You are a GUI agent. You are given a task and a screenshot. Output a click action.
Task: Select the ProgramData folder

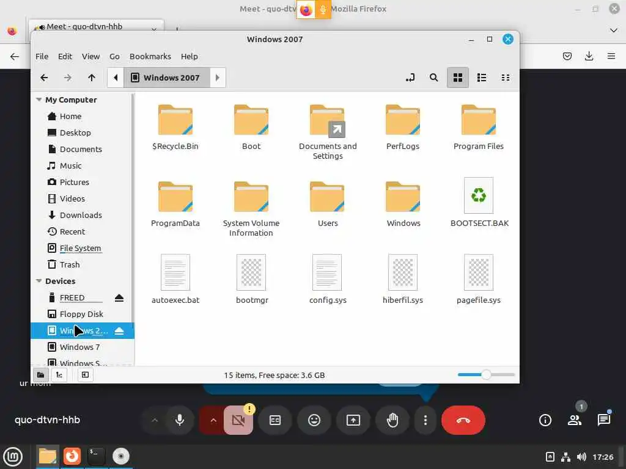(x=175, y=205)
